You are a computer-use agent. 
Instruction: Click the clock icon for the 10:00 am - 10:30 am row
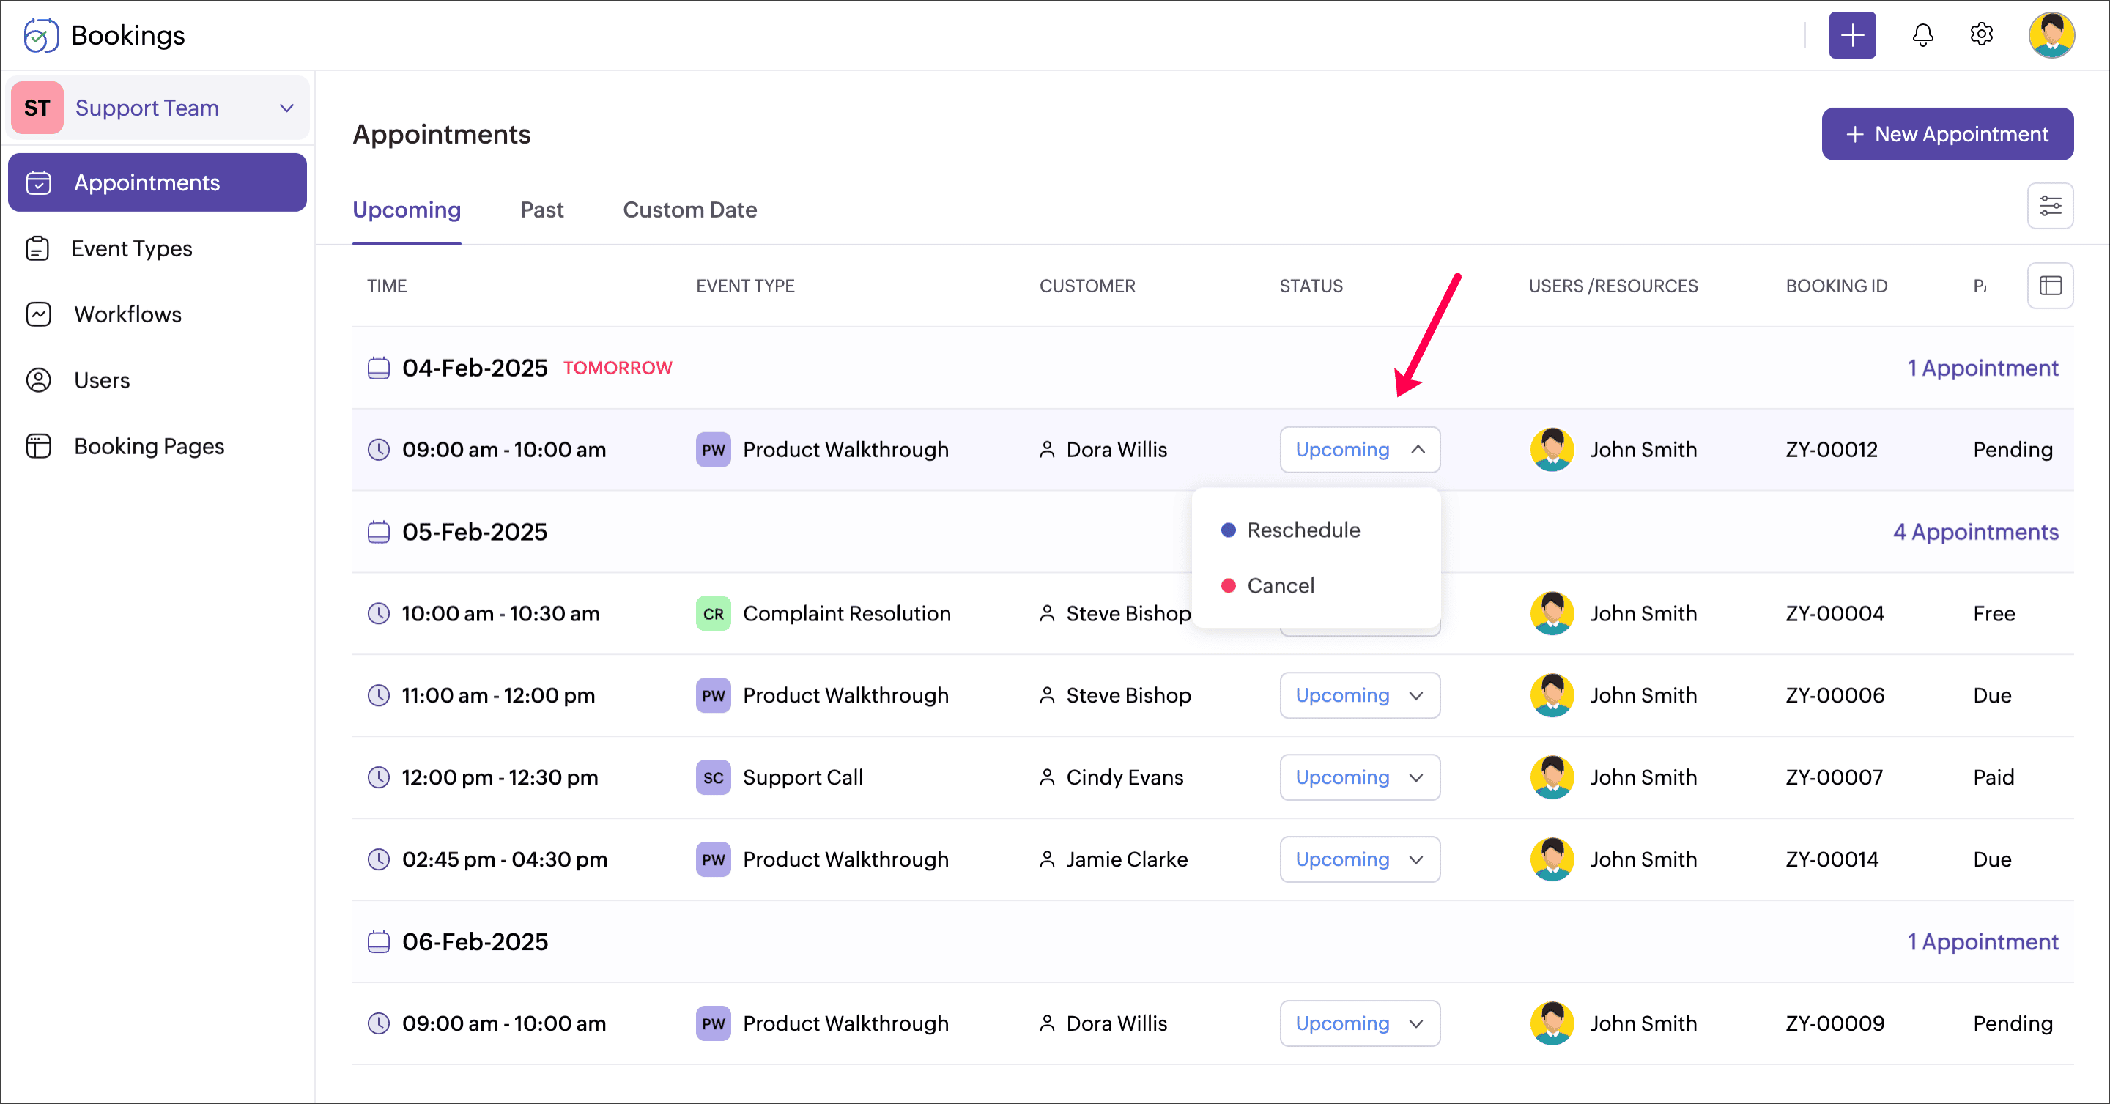[379, 613]
